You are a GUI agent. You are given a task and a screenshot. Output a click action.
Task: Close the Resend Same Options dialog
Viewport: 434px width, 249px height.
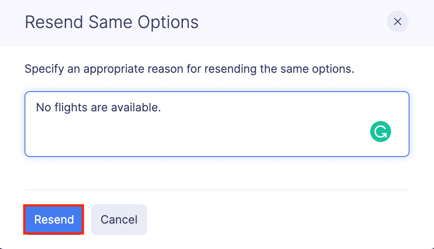tap(397, 22)
